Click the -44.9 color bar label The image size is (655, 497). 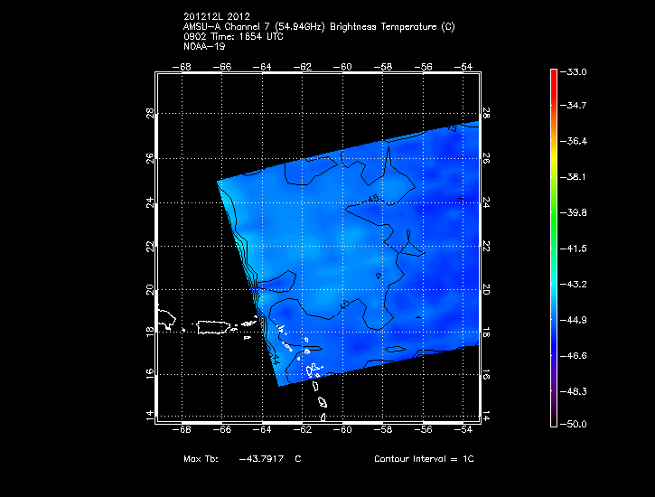(x=573, y=320)
